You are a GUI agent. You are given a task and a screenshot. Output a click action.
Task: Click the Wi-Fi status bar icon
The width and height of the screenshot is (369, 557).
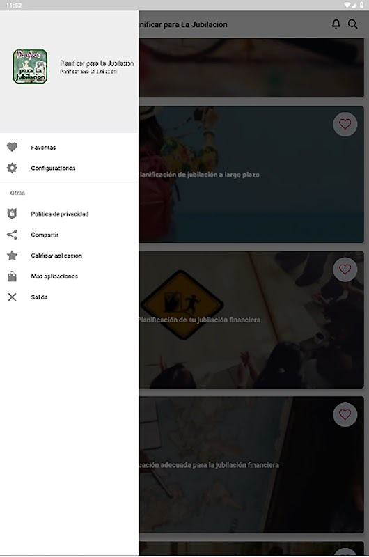tap(347, 5)
